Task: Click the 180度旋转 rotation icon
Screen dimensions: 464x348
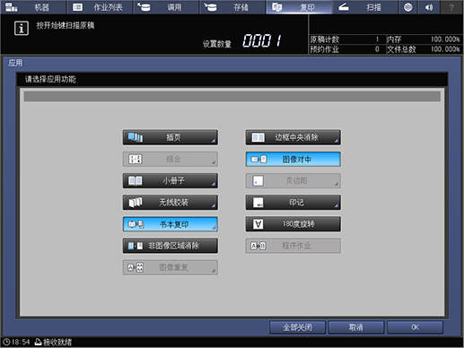Action: point(258,224)
